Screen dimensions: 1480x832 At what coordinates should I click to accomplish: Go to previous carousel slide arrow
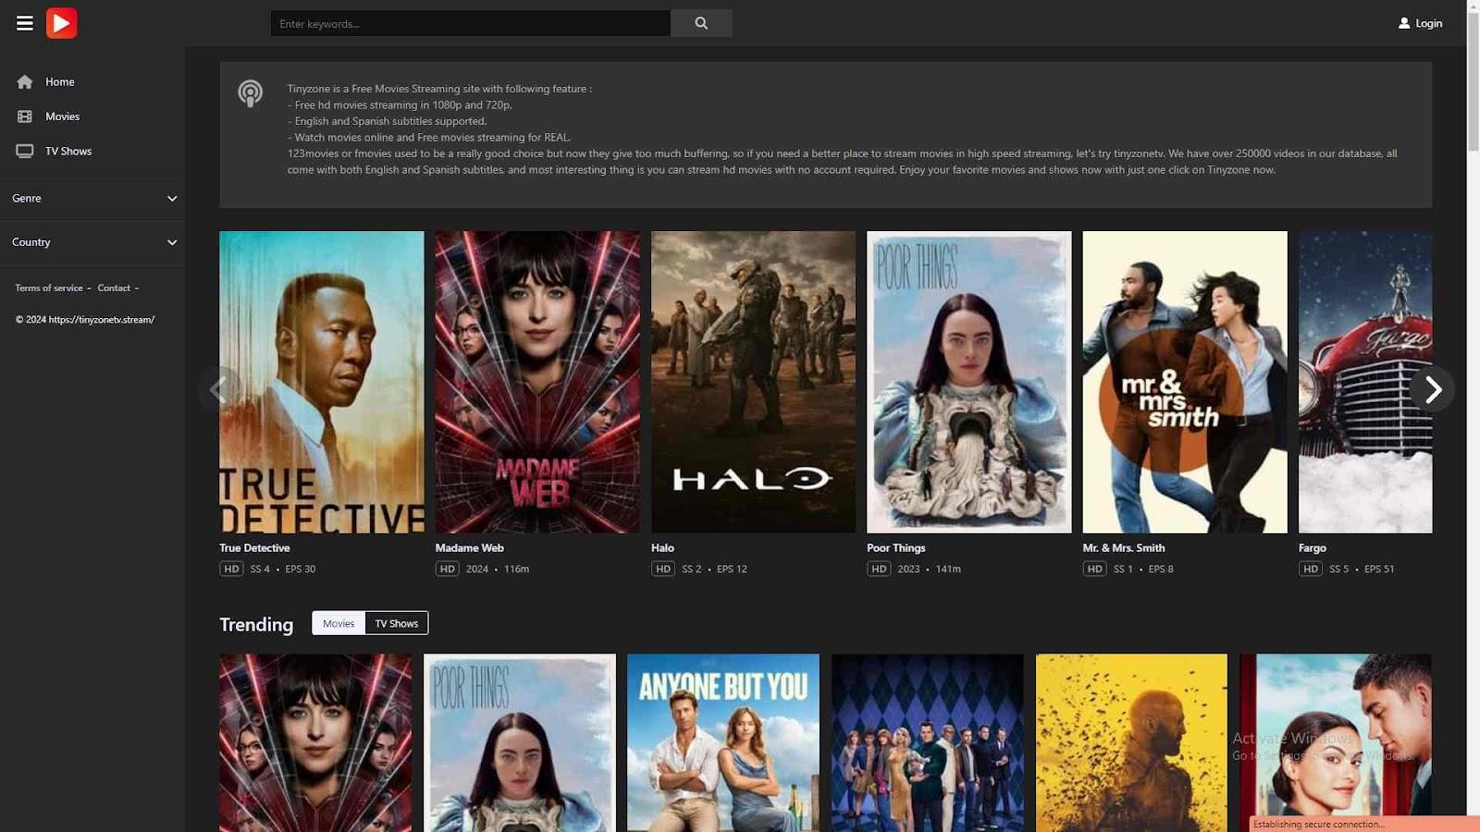[x=219, y=389]
